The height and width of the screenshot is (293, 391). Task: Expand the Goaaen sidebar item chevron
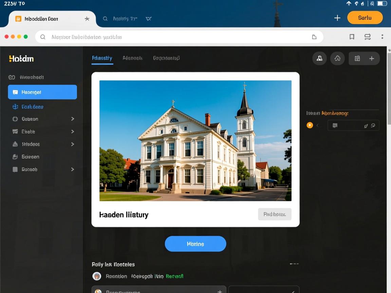pos(72,119)
